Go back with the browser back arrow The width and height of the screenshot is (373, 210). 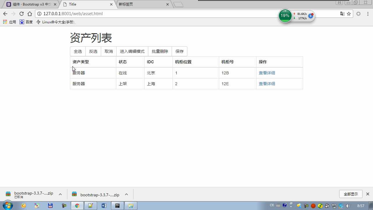coord(5,14)
